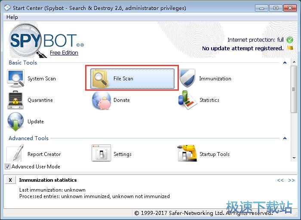This screenshot has width=301, height=220.
Task: Open the Free Edition link
Action: tap(64, 53)
